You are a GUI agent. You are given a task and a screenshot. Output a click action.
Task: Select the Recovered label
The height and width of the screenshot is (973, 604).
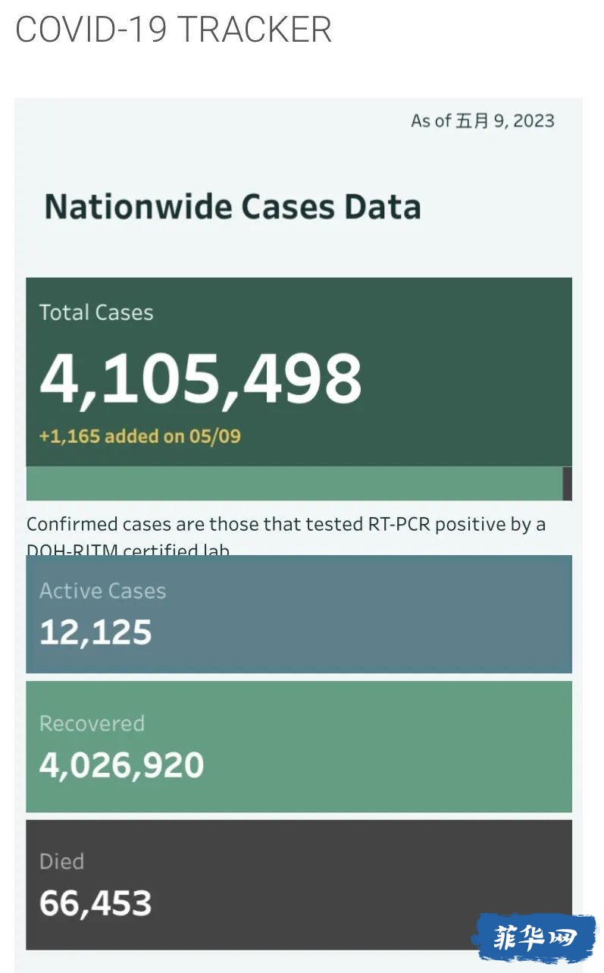pos(92,723)
